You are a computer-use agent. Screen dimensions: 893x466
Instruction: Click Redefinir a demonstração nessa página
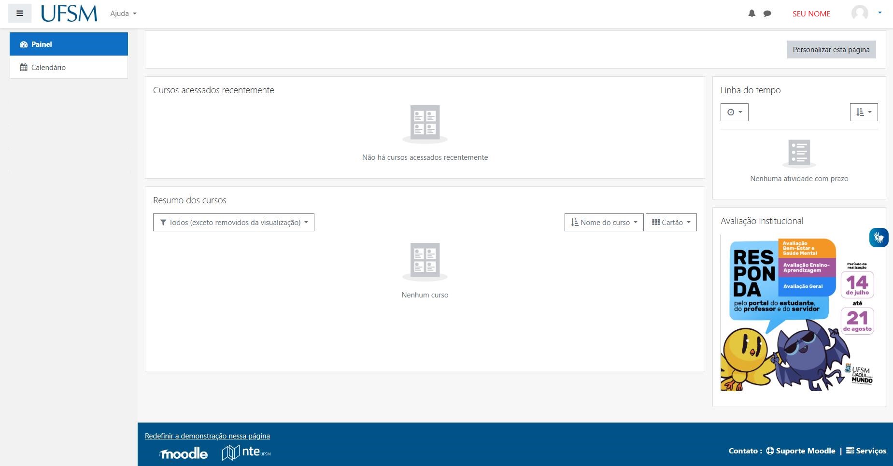[x=207, y=436]
